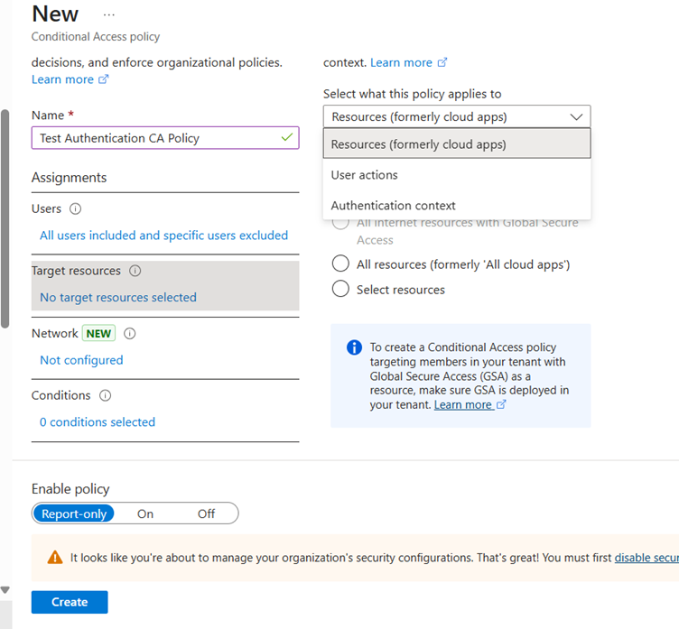Open All users included and specific users excluded

point(163,236)
